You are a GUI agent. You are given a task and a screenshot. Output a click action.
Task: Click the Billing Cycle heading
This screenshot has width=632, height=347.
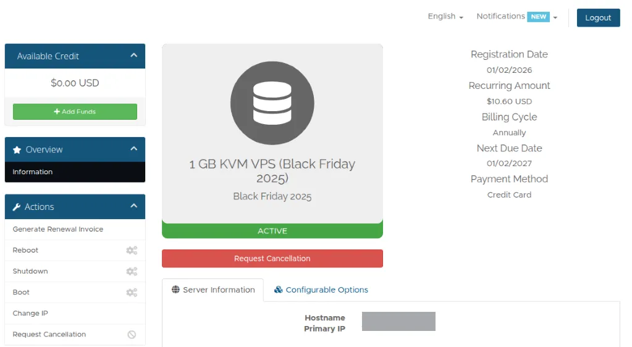pos(509,117)
